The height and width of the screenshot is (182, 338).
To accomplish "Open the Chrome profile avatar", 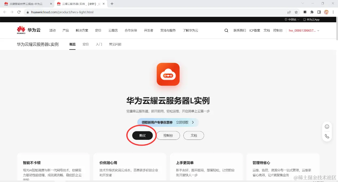I will pos(326,12).
